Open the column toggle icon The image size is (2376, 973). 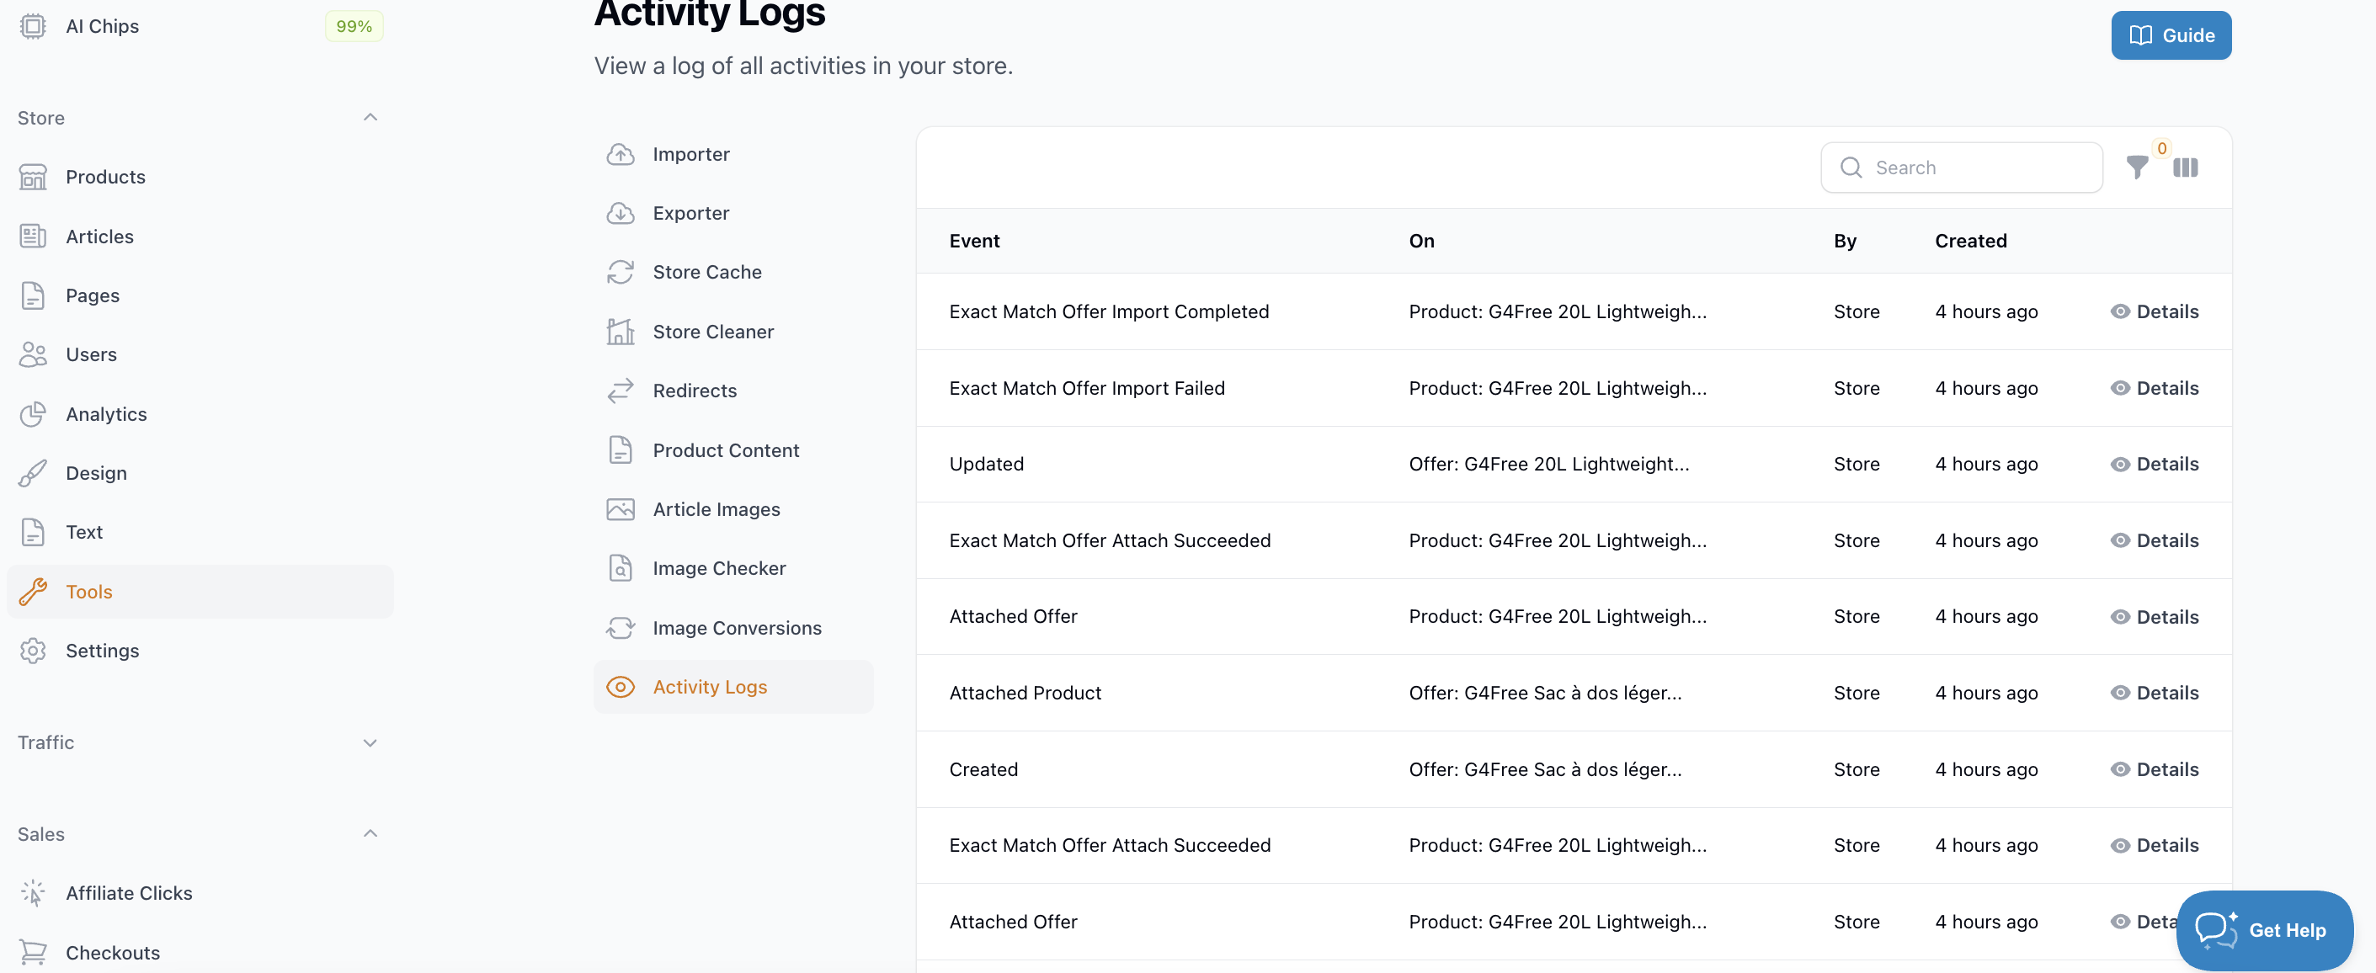pos(2185,167)
